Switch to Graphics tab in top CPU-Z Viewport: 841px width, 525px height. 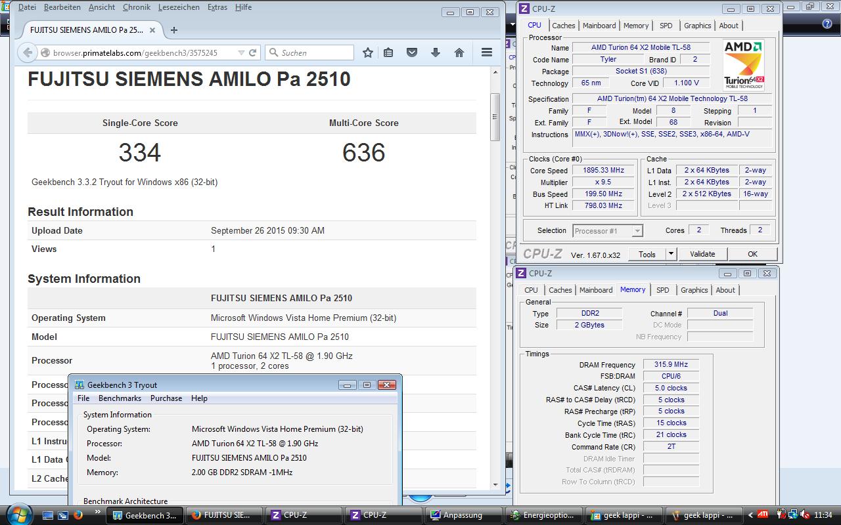697,26
